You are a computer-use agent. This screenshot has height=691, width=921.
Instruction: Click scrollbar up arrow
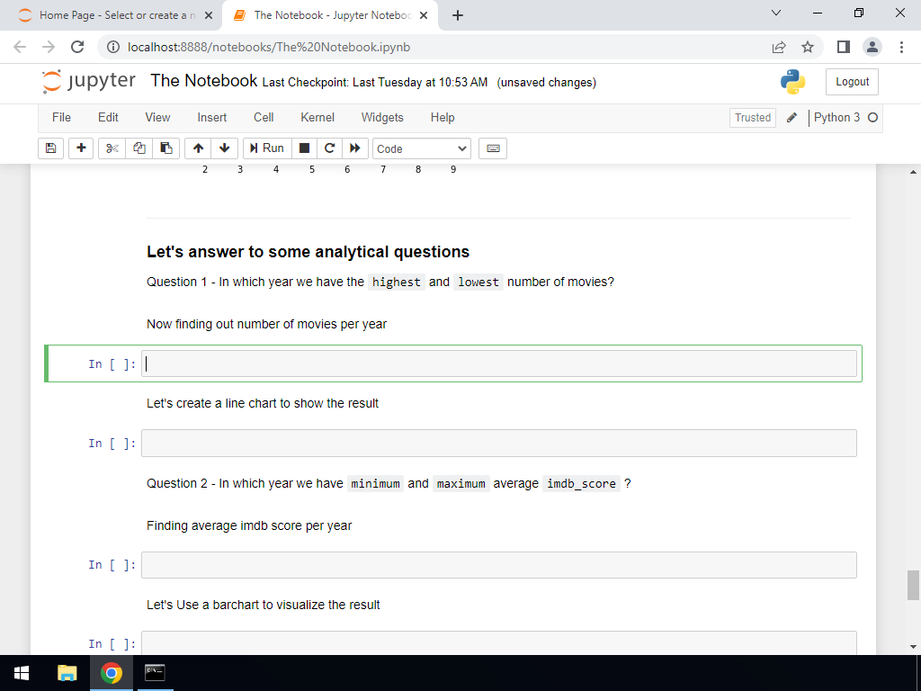click(x=913, y=172)
